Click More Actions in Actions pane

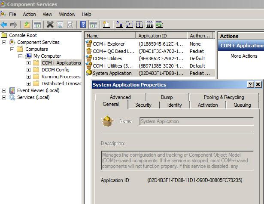(x=243, y=56)
